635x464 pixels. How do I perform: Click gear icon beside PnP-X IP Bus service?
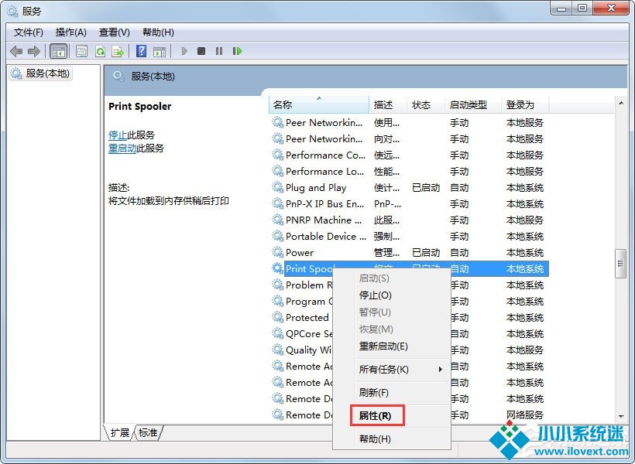pyautogui.click(x=277, y=203)
